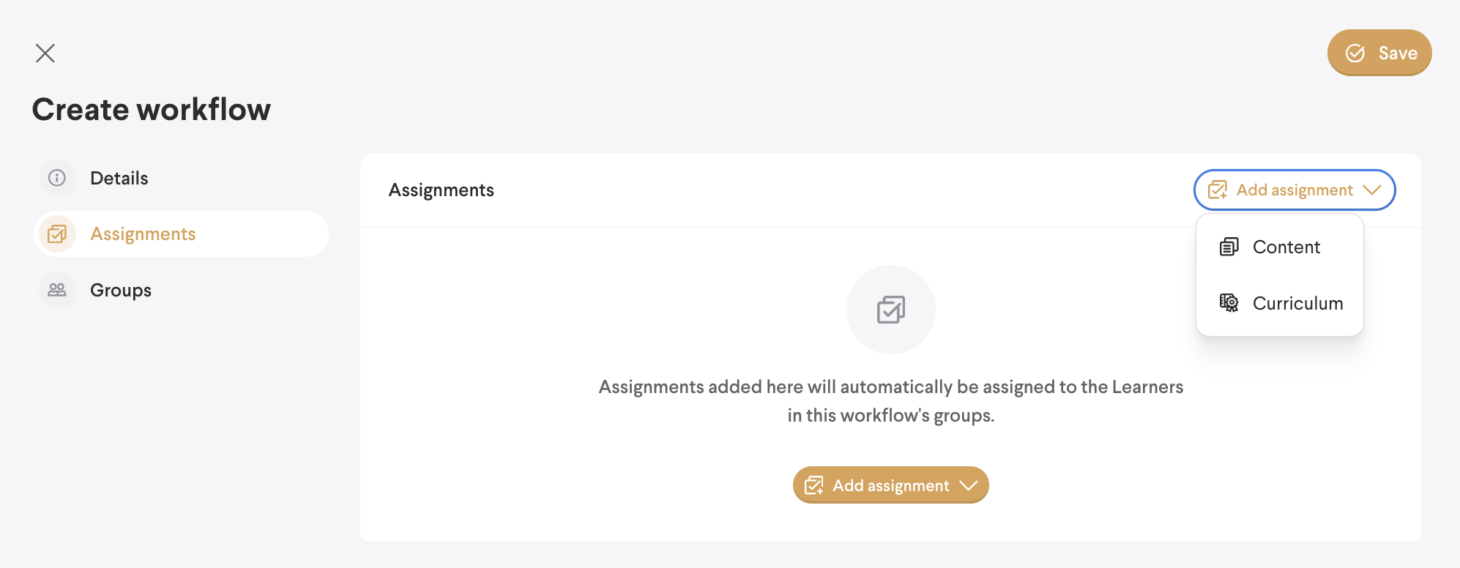This screenshot has width=1460, height=568.
Task: Open the Details section
Action: point(119,178)
